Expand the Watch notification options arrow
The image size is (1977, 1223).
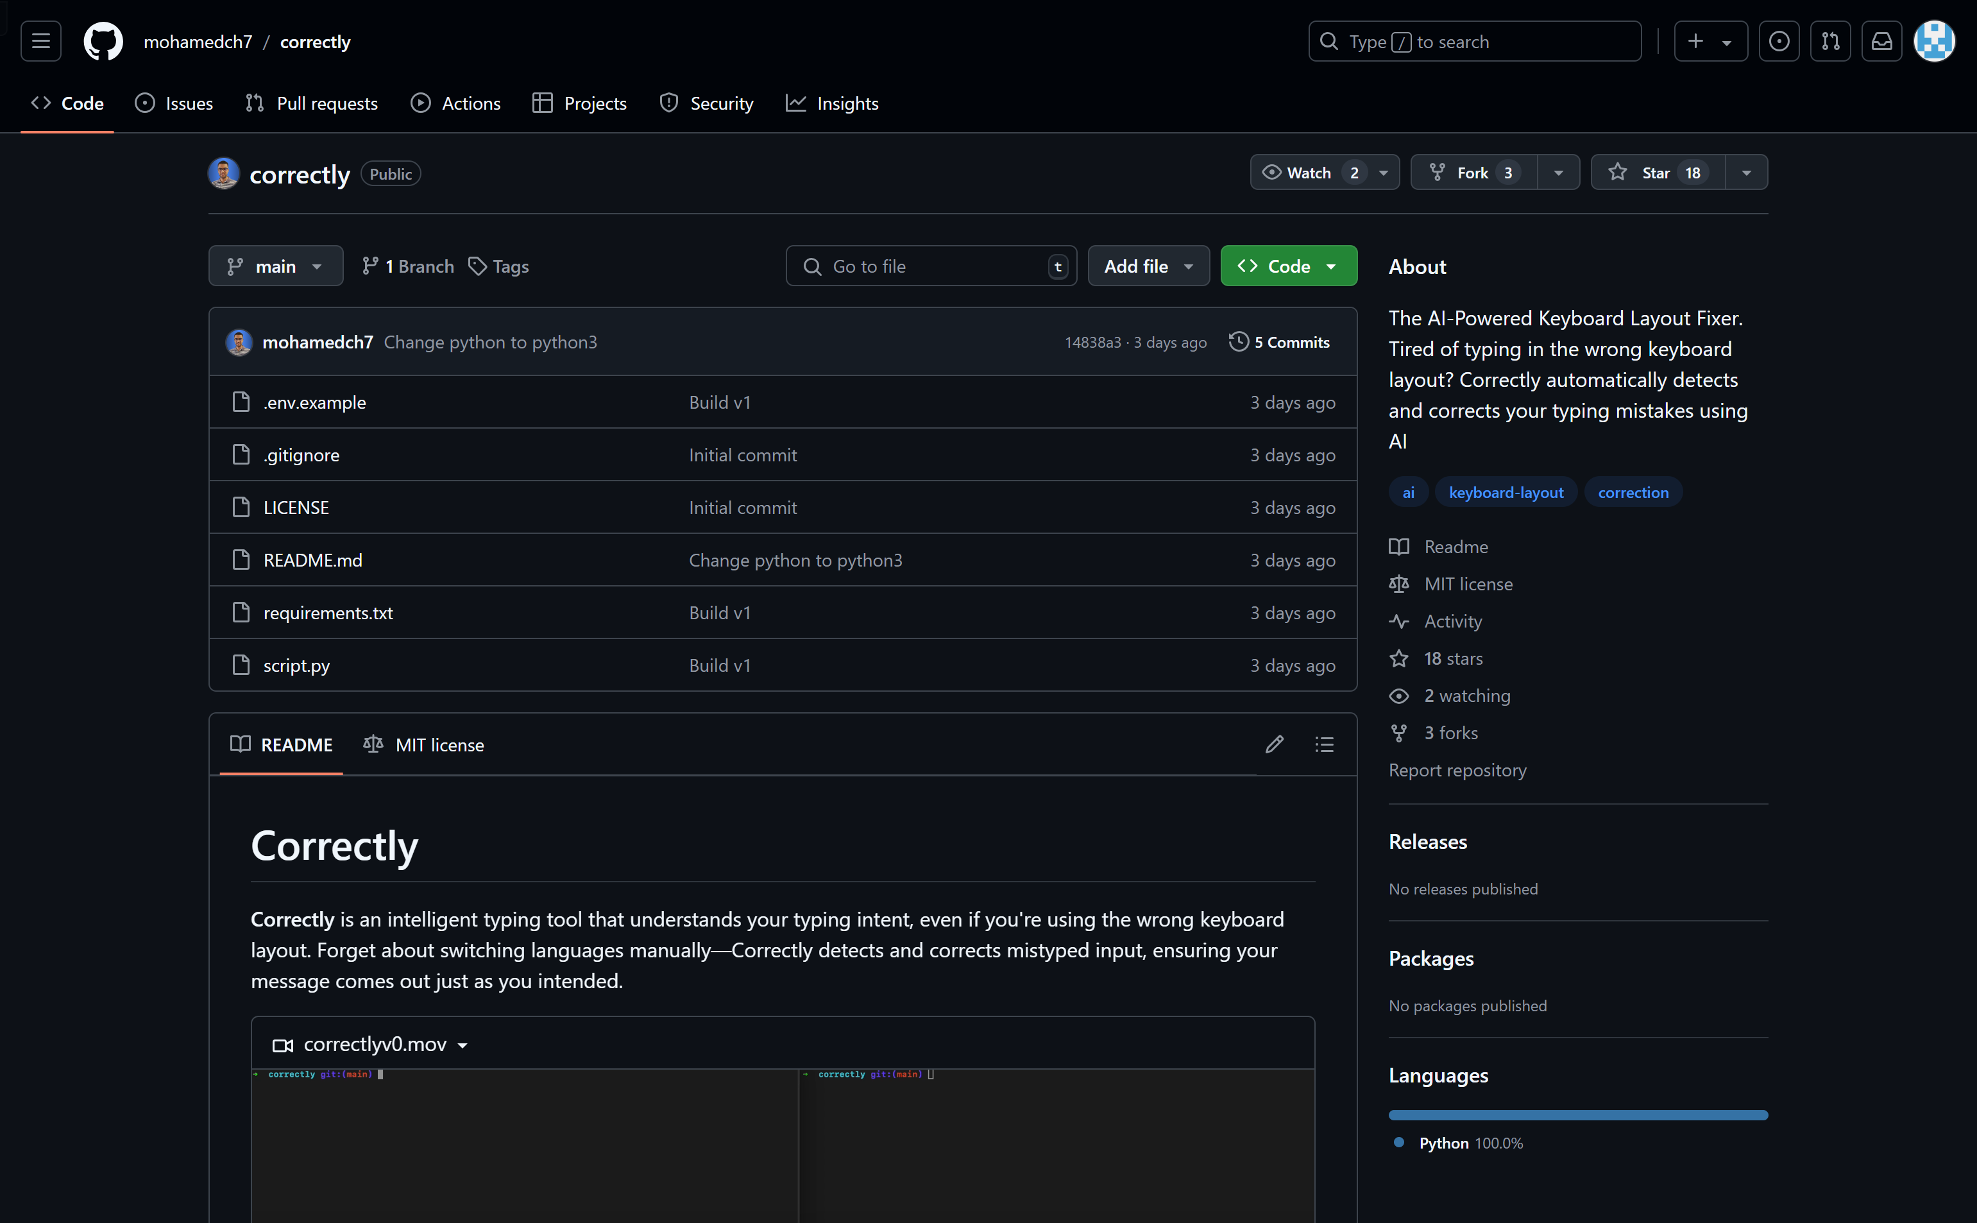(x=1384, y=173)
